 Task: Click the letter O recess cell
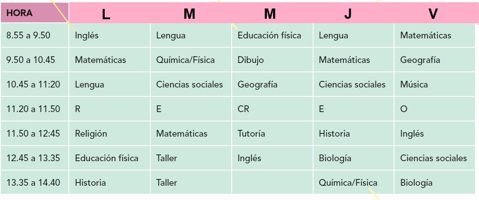pos(434,109)
